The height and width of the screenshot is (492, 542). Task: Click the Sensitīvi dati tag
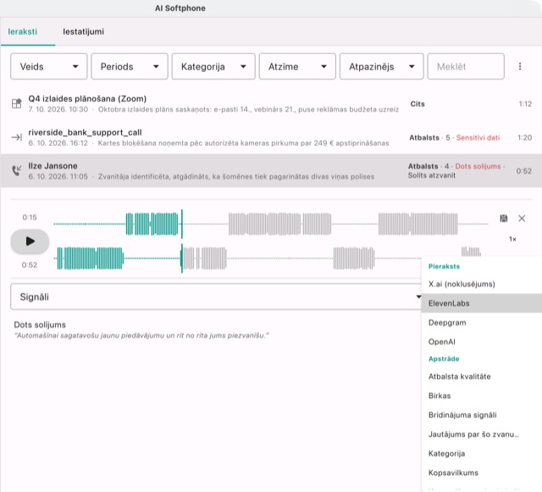[478, 138]
